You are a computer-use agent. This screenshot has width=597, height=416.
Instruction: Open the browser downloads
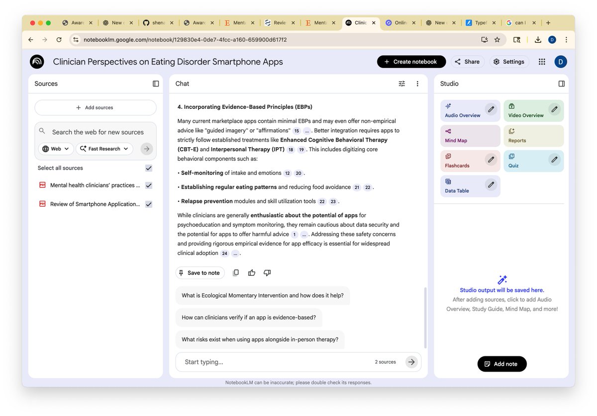[538, 40]
